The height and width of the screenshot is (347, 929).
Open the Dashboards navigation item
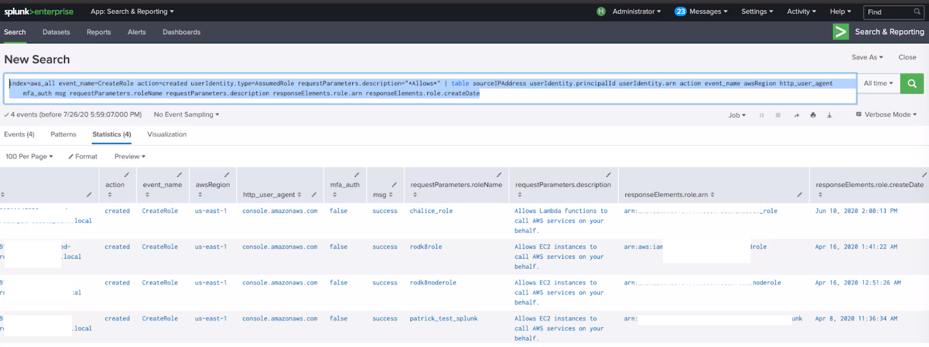(x=181, y=32)
